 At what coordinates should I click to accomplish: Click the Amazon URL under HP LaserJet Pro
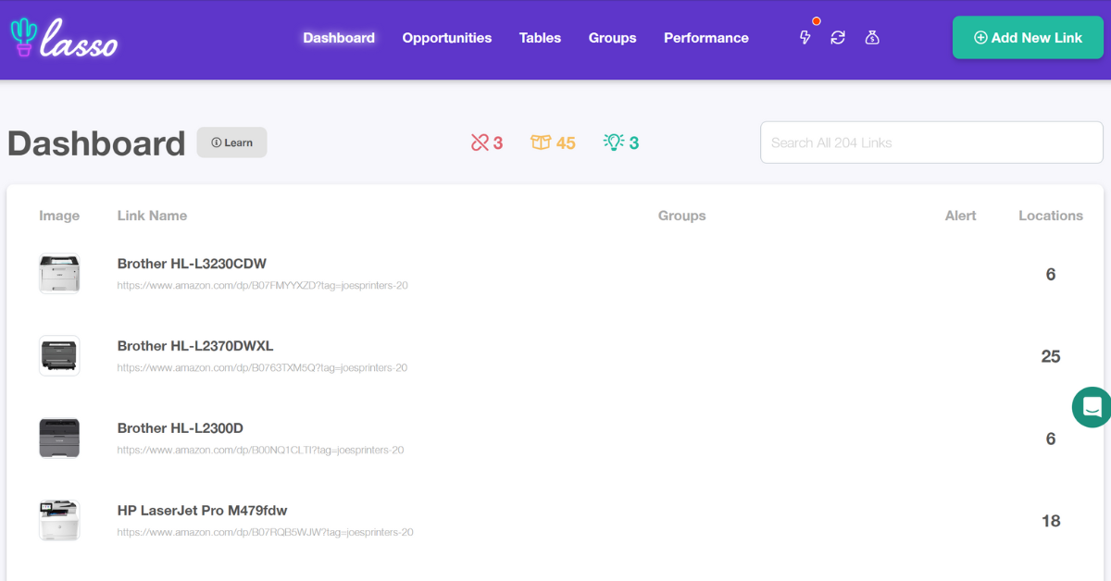pyautogui.click(x=266, y=533)
